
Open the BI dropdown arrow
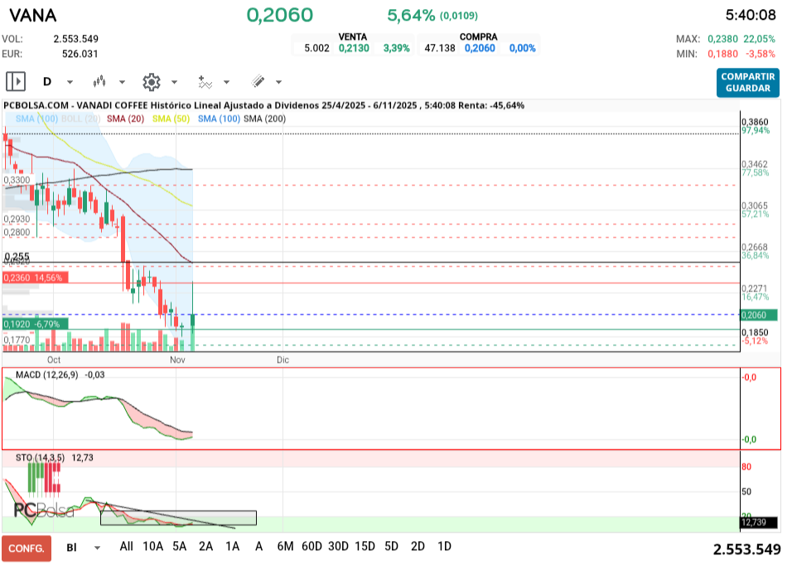pos(97,547)
